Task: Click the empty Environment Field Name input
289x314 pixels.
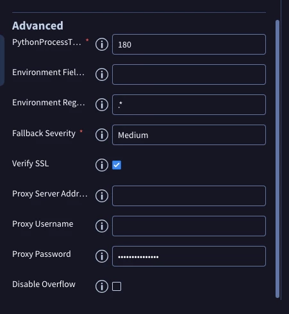Action: 189,74
